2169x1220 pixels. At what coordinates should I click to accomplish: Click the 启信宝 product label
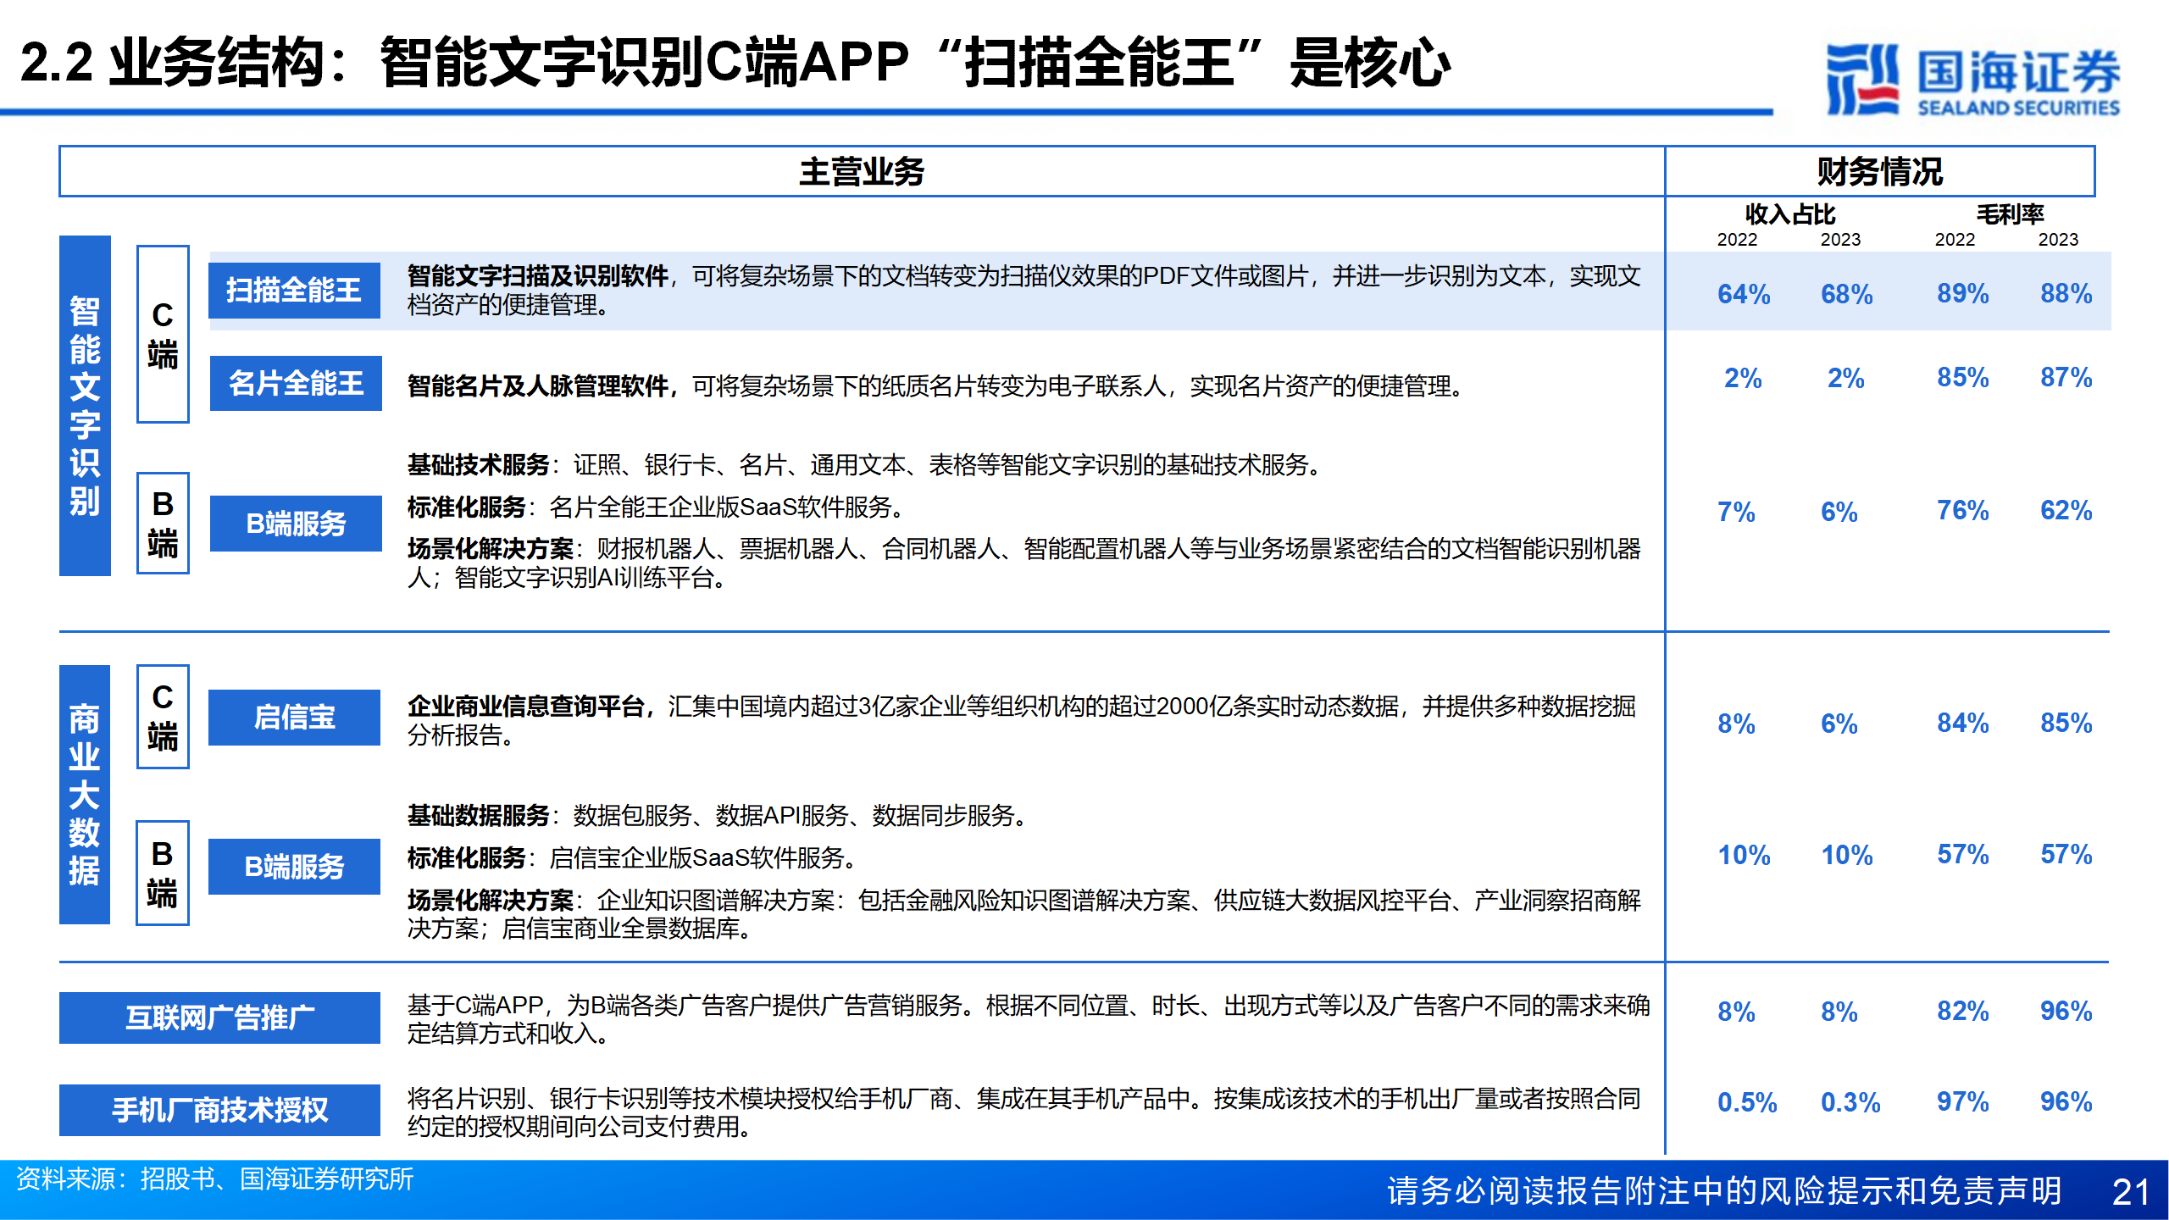click(x=294, y=718)
